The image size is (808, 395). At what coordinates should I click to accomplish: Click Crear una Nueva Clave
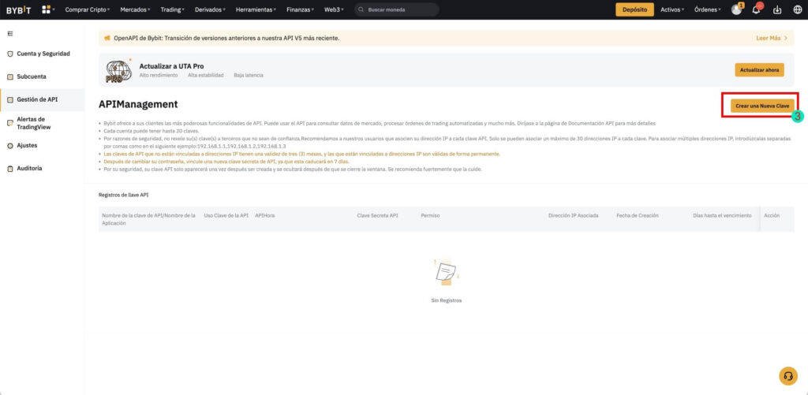tap(762, 106)
